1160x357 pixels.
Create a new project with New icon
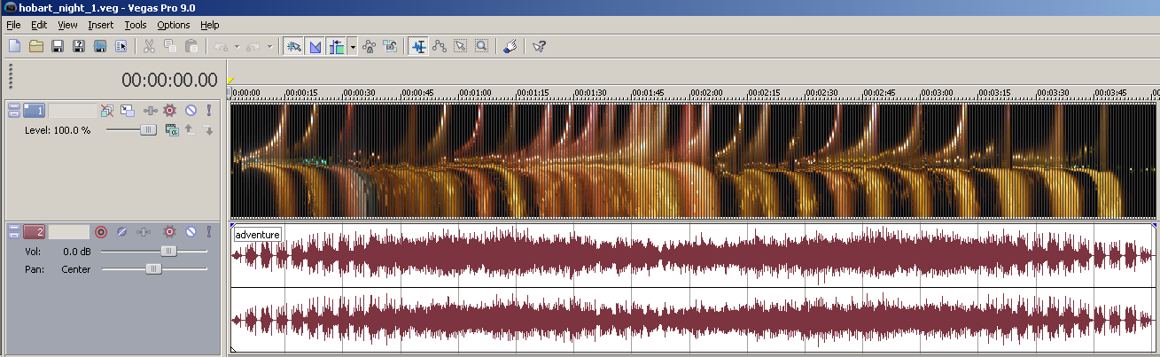click(x=14, y=45)
